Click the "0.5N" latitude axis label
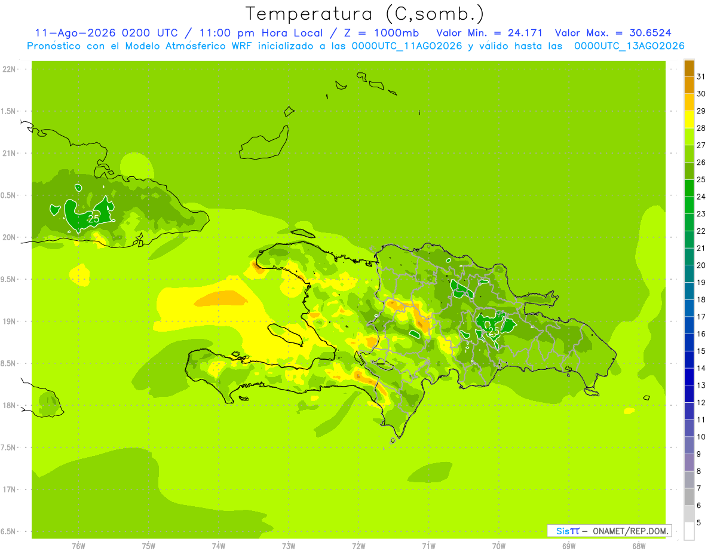Viewport: 717px width, 554px height. pos(9,195)
